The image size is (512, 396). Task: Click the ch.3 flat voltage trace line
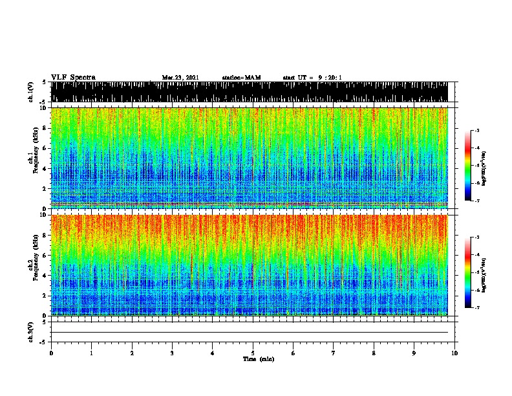(250, 333)
